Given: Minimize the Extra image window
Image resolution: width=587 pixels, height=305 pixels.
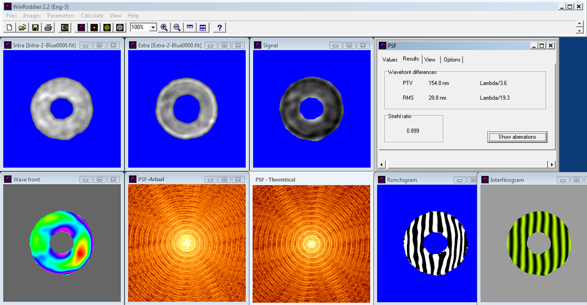Looking at the screenshot, I should [x=211, y=45].
